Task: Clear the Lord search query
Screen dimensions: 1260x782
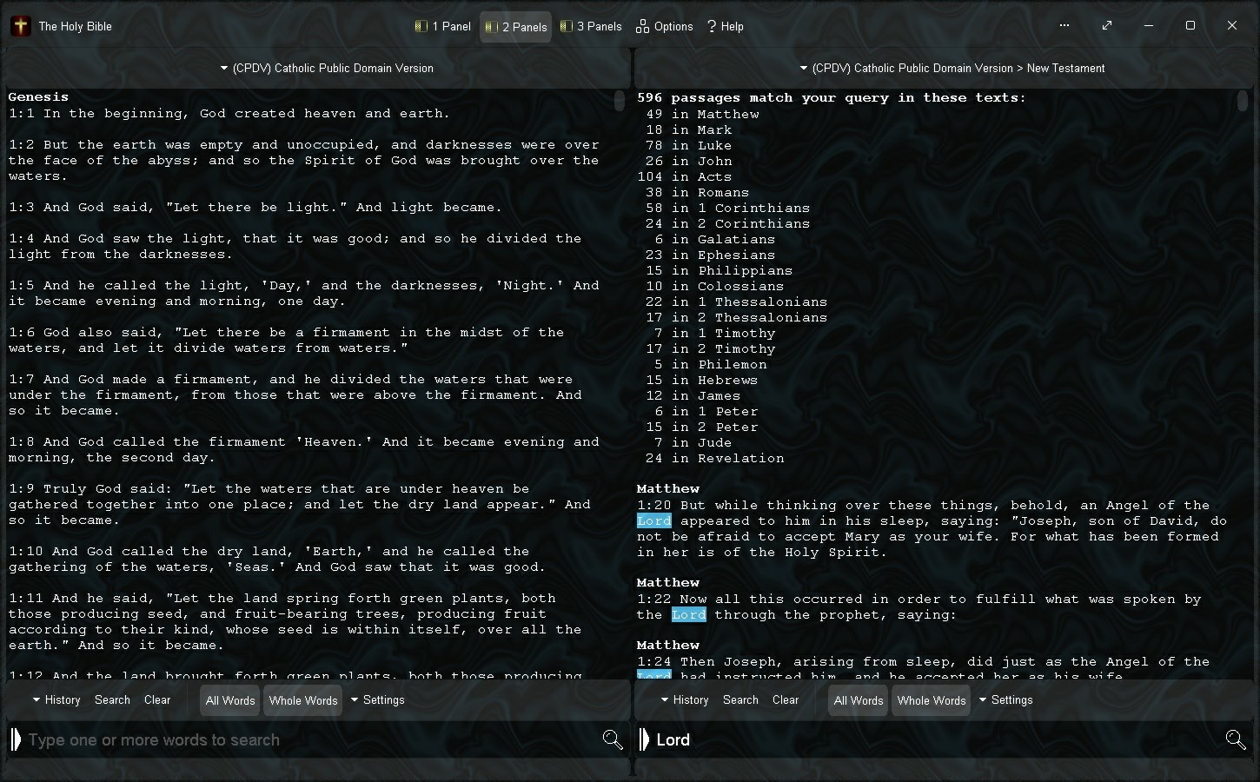Action: point(785,699)
